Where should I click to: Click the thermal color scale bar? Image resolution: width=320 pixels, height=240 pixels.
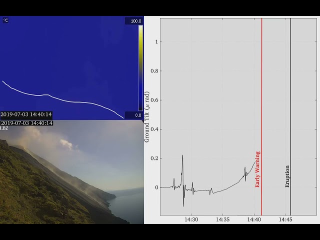coord(140,68)
